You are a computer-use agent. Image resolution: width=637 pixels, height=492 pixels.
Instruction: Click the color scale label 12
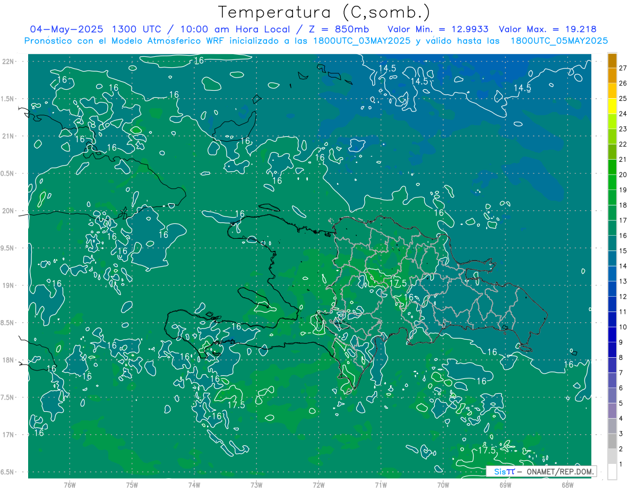[x=624, y=297]
